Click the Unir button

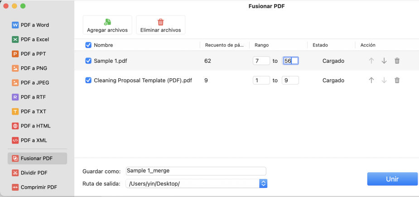point(392,179)
